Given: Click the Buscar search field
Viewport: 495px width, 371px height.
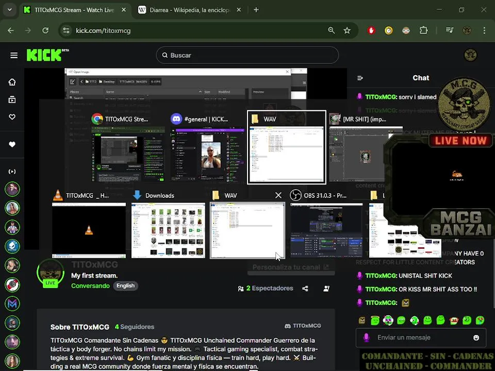Looking at the screenshot, I should coord(247,55).
